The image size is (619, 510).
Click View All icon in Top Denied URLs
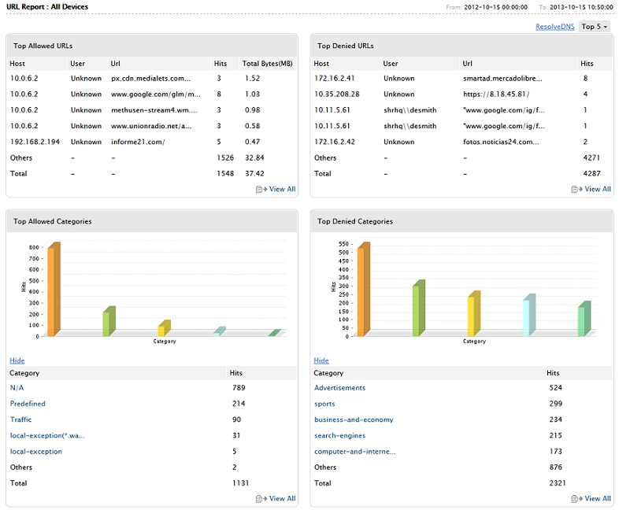[x=576, y=190]
